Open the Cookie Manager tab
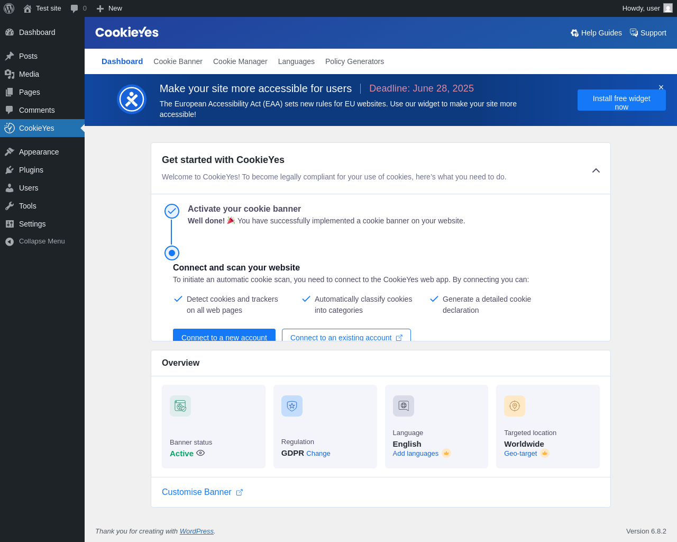Screen dimensions: 677x542 tap(240, 61)
